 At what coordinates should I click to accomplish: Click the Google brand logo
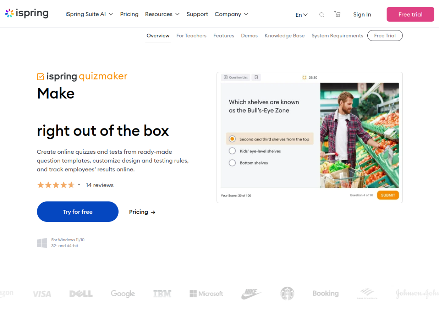point(123,294)
